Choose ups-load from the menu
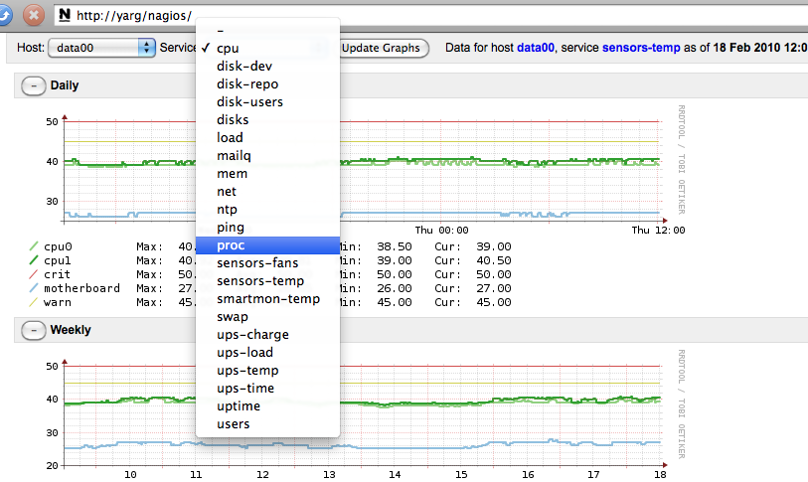 point(267,353)
